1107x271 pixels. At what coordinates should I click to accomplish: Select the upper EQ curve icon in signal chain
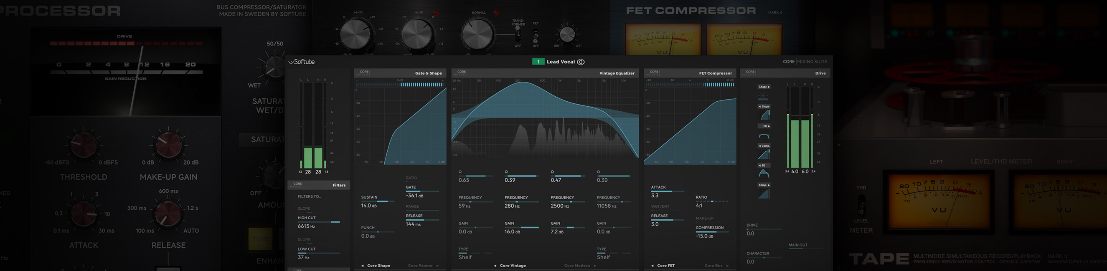tap(764, 136)
